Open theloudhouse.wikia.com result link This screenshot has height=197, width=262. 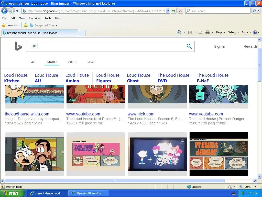pos(27,114)
